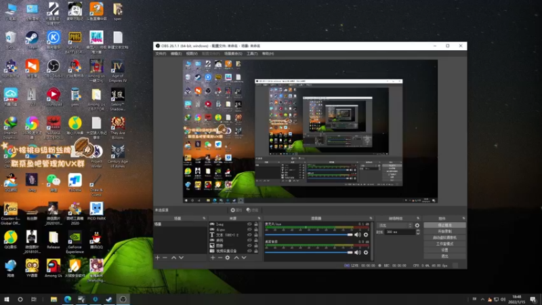Click the 设置 settings button in Controls

click(445, 250)
